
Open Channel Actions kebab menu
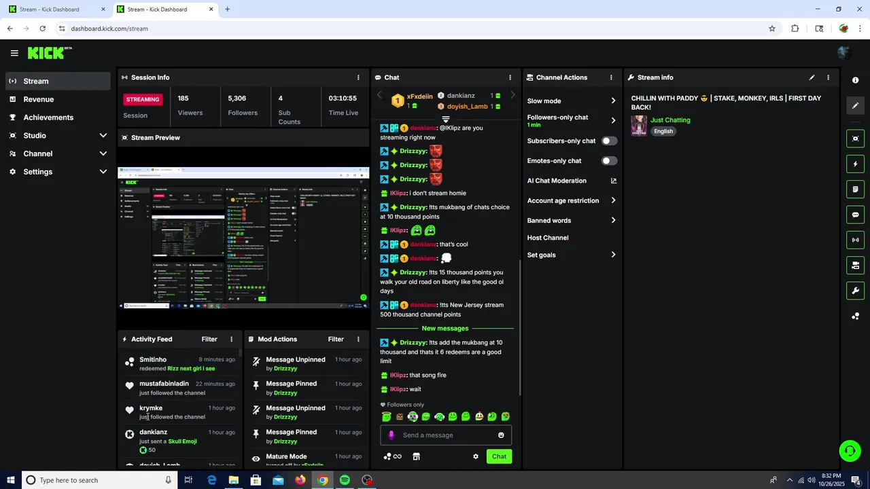(611, 77)
